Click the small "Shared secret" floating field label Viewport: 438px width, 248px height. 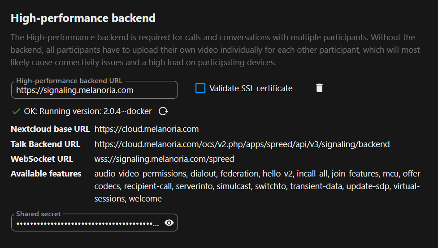[x=39, y=214]
